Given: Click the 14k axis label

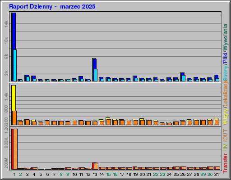Looking at the screenshot, I should coord(6,24).
